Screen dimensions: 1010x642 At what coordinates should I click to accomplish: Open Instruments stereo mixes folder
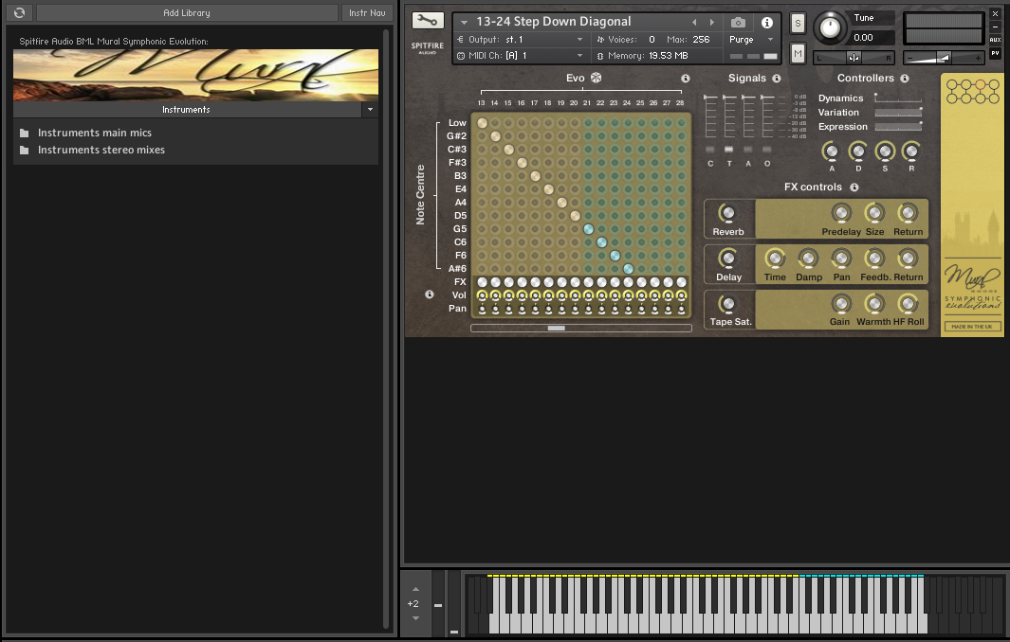(101, 150)
